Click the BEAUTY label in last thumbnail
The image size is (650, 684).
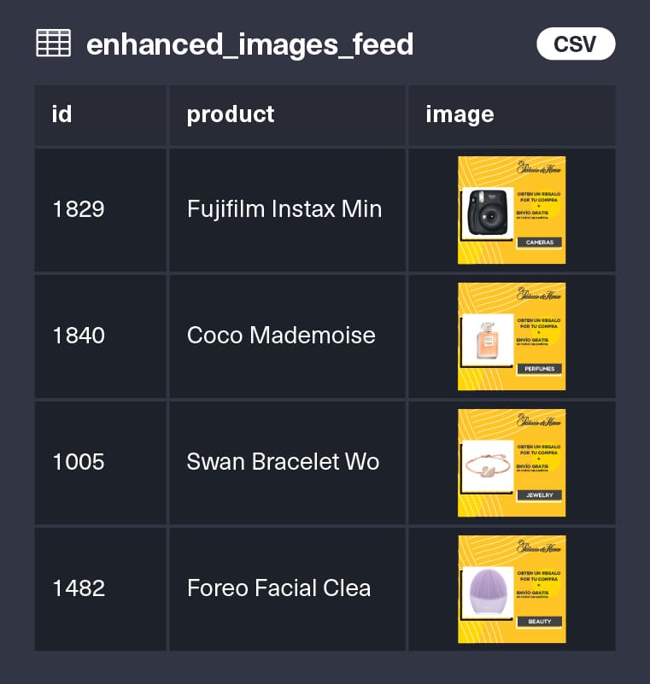[539, 622]
